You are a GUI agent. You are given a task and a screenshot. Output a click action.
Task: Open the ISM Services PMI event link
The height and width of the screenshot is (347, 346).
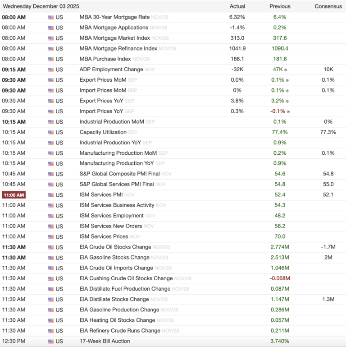101,194
